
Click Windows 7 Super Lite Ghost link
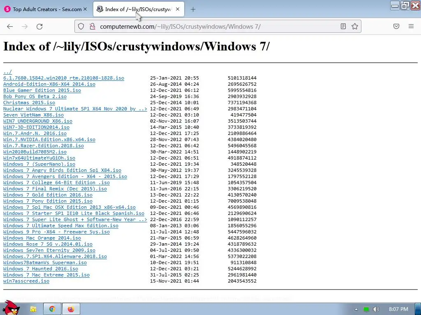click(x=75, y=220)
